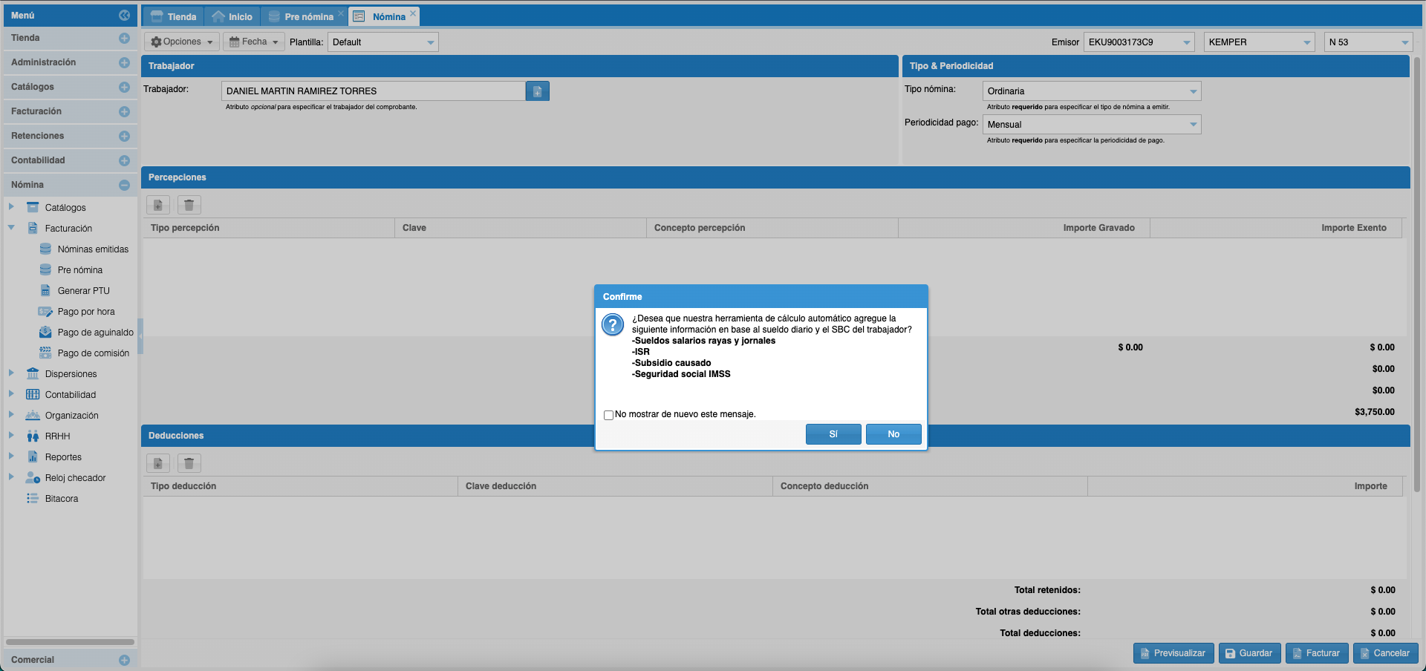
Task: Click the delete perception trash icon
Action: pos(189,205)
